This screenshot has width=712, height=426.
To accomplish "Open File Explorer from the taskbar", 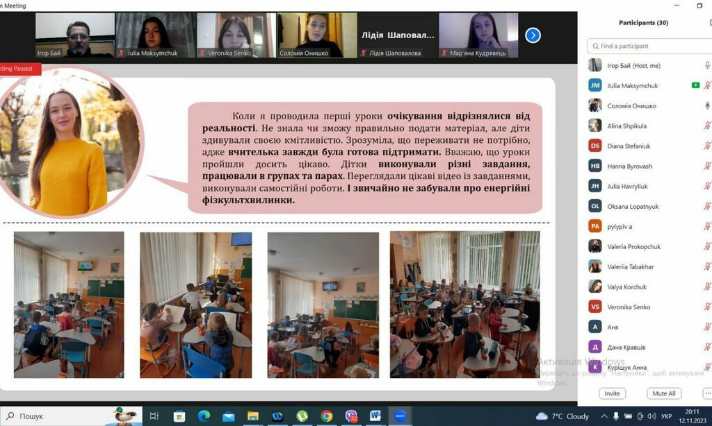I will 252,416.
